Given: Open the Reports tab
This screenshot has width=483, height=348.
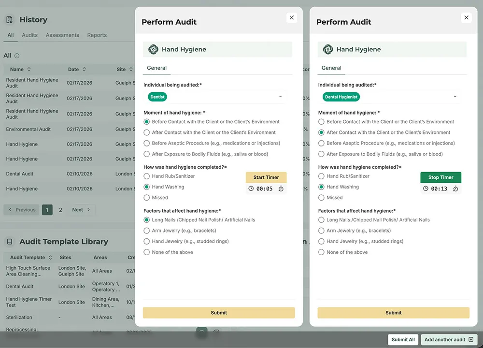Looking at the screenshot, I should (97, 35).
